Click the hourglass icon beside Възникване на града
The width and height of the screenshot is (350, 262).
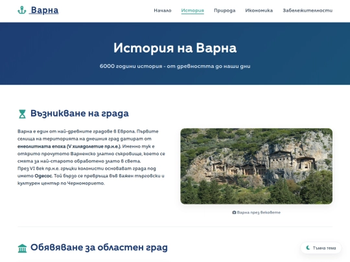[22, 114]
